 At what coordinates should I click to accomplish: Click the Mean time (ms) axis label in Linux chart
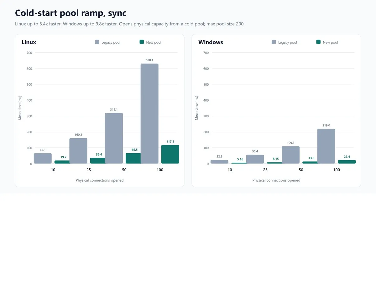tap(20, 108)
